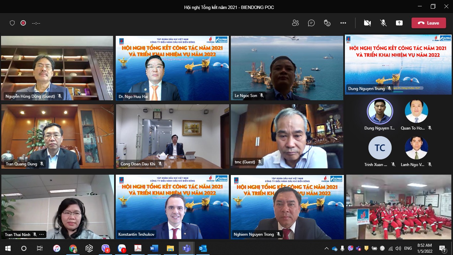Viewport: 453px width, 255px height.
Task: Share content in the meeting
Action: point(399,23)
